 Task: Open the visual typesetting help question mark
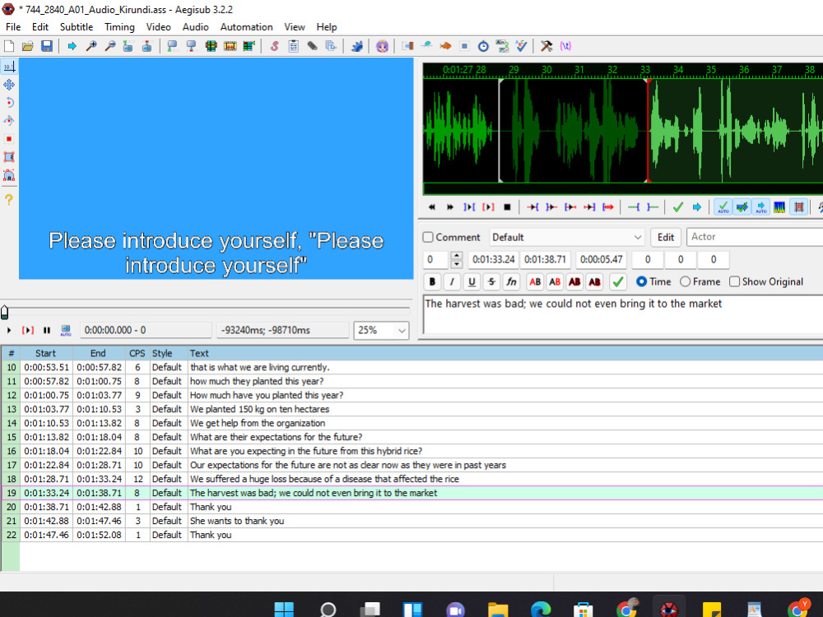point(9,199)
